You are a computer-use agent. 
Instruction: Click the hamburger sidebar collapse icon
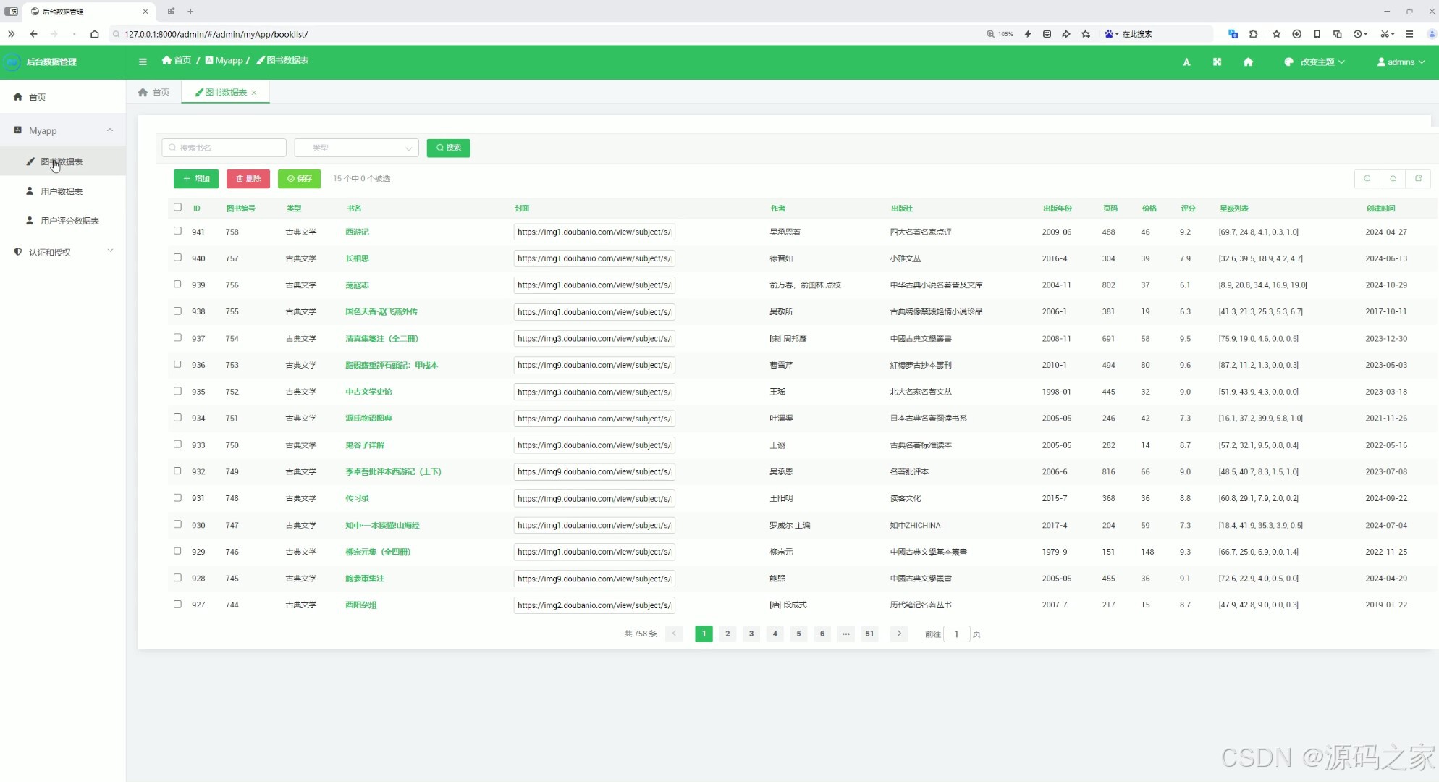click(143, 62)
